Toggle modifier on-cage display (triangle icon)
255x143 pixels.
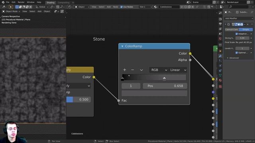(233, 24)
